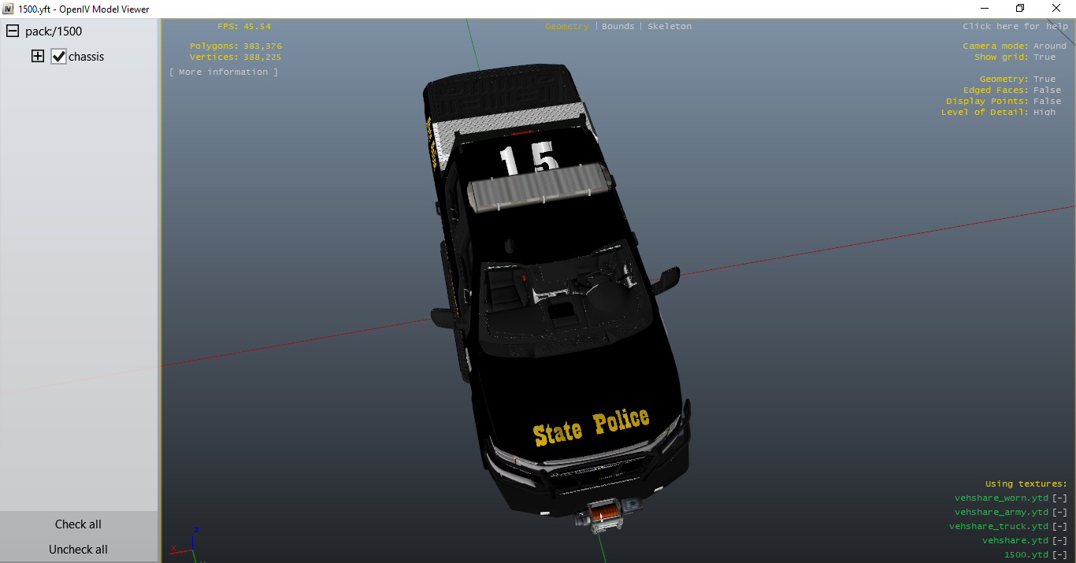The image size is (1076, 563).
Task: Toggle the Show grid setting
Action: point(1044,57)
